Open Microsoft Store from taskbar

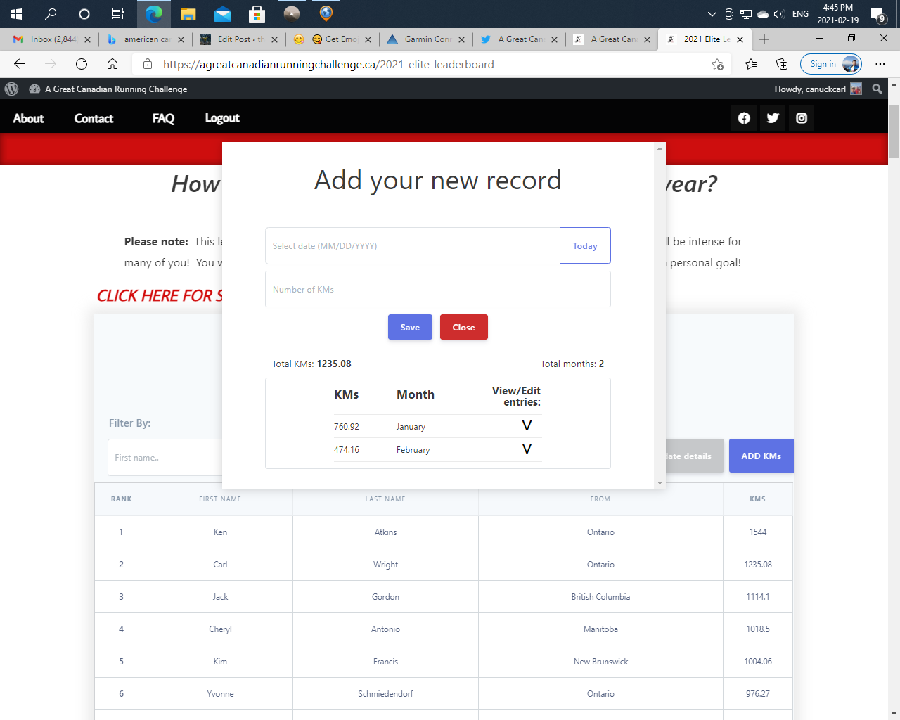point(257,13)
